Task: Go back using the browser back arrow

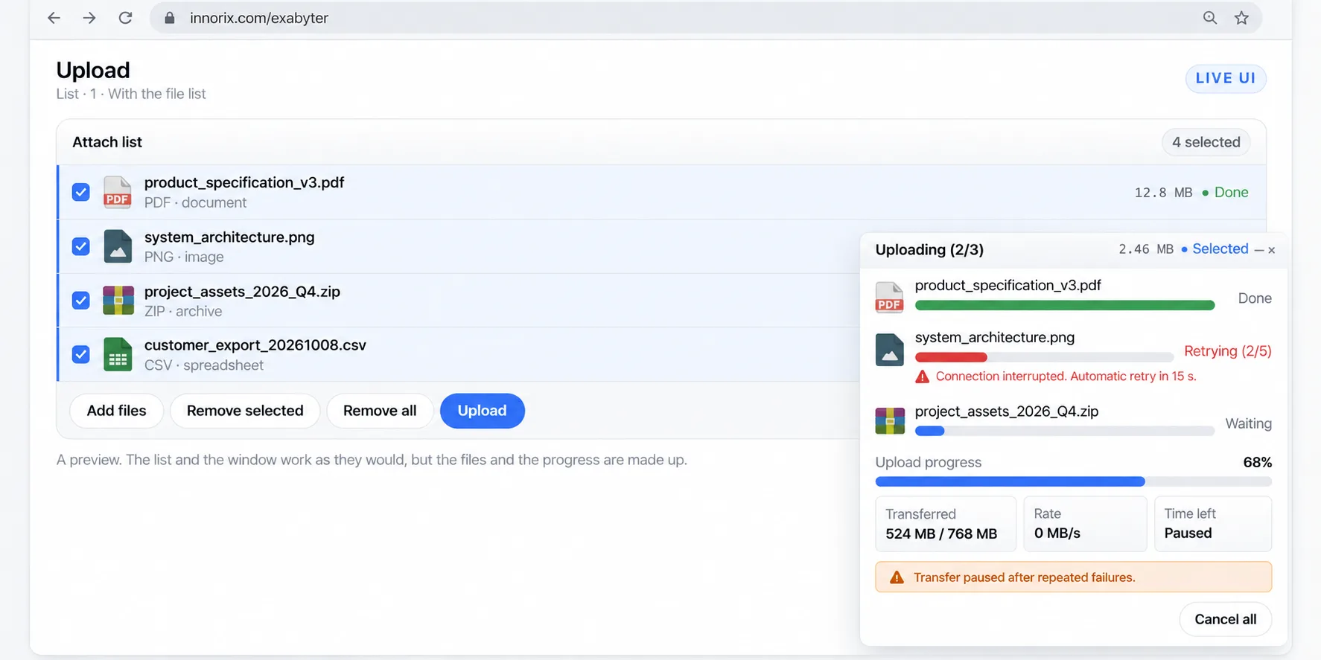Action: click(x=54, y=18)
